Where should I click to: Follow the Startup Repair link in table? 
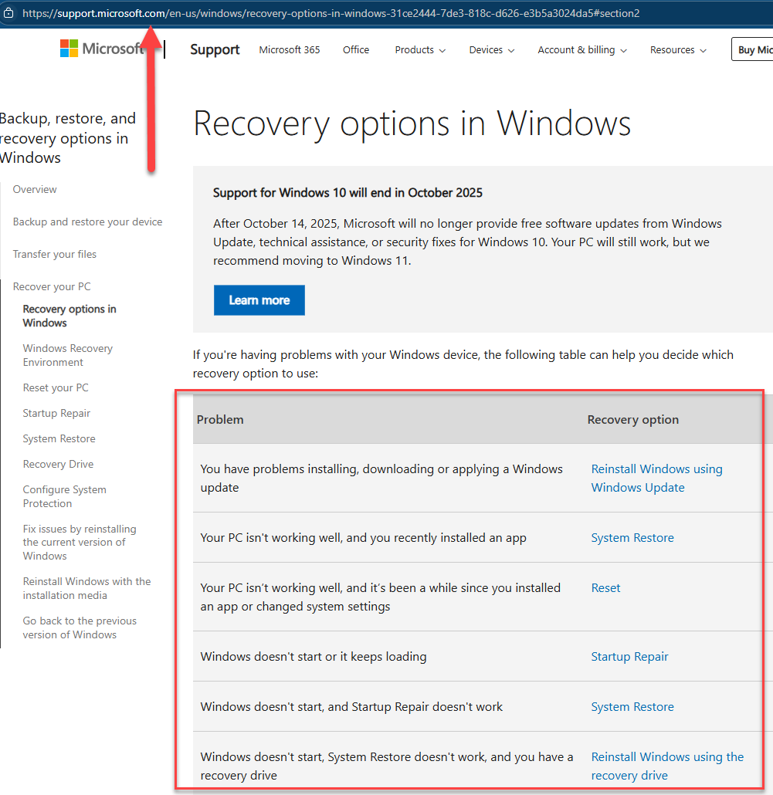[629, 657]
